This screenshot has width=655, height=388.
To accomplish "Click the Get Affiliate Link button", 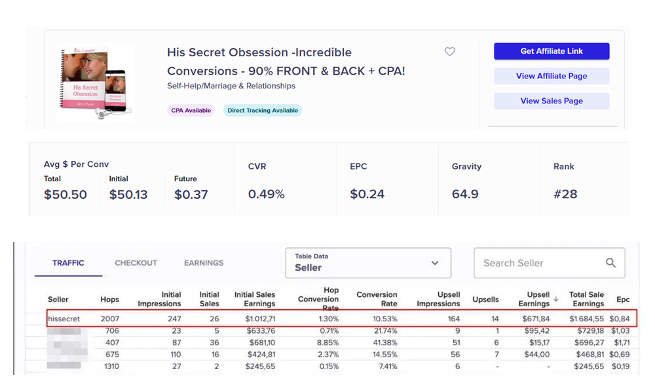I will (552, 51).
